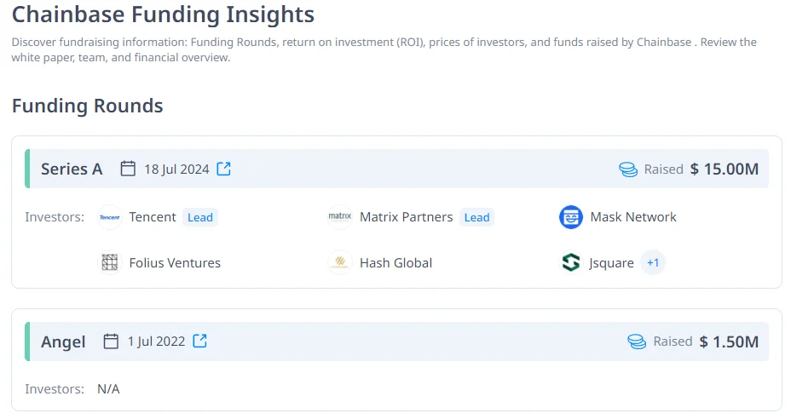Click the 1 Jul 2022 date
The width and height of the screenshot is (791, 419).
[x=156, y=342]
